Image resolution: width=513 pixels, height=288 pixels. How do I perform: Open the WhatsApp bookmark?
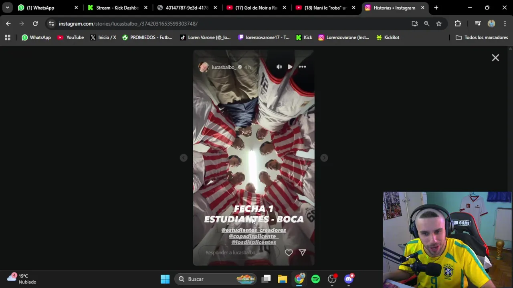click(36, 37)
